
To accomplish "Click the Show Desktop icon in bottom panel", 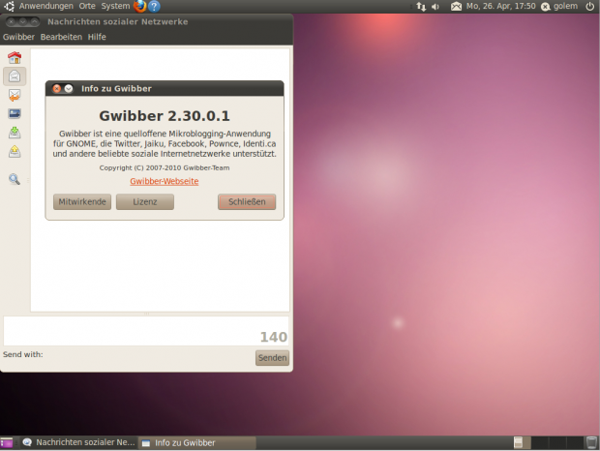I will coord(7,443).
